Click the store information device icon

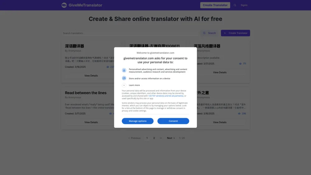tap(124, 78)
